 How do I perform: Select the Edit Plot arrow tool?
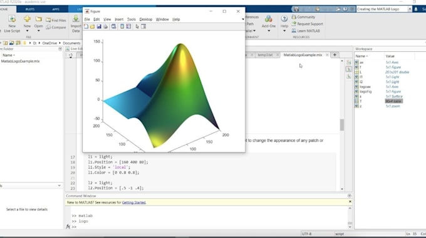[137, 26]
